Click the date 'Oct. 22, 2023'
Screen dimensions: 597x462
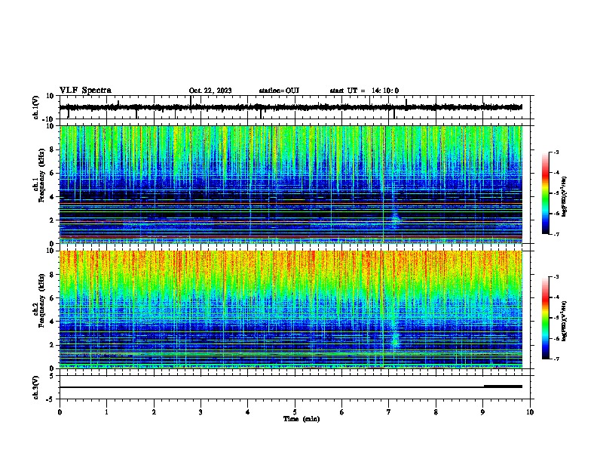[x=210, y=91]
